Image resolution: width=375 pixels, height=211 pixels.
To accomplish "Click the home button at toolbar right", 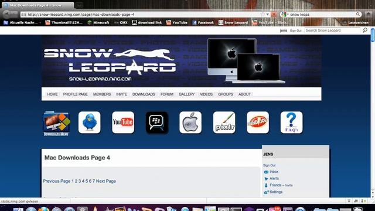I will pos(369,14).
